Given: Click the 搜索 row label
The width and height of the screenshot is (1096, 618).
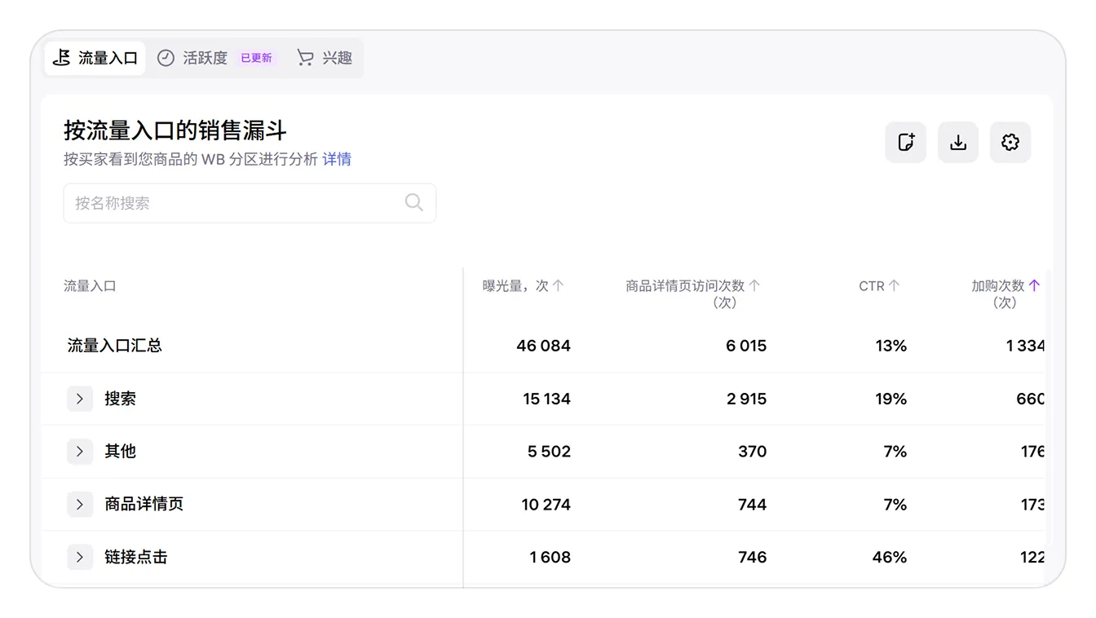Looking at the screenshot, I should [120, 399].
